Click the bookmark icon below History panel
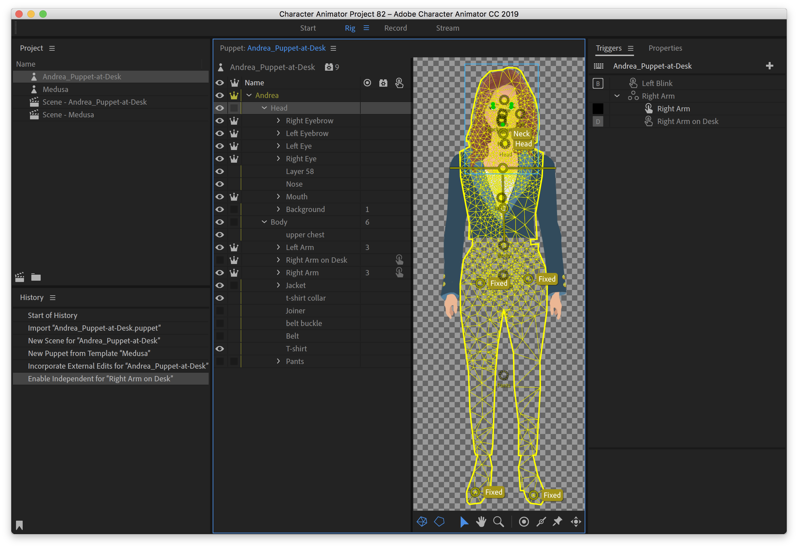This screenshot has height=548, width=798. tap(19, 525)
